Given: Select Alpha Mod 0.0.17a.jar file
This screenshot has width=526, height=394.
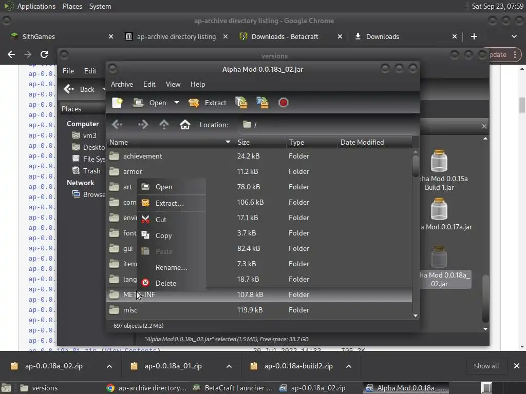Looking at the screenshot, I should pyautogui.click(x=439, y=214).
